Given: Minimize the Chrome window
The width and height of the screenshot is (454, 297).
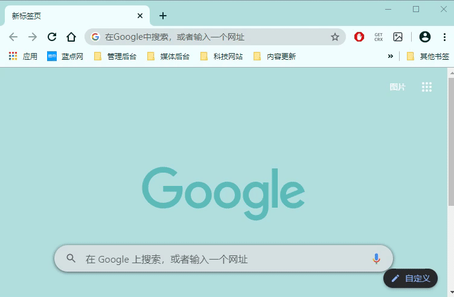Looking at the screenshot, I should click(x=388, y=9).
